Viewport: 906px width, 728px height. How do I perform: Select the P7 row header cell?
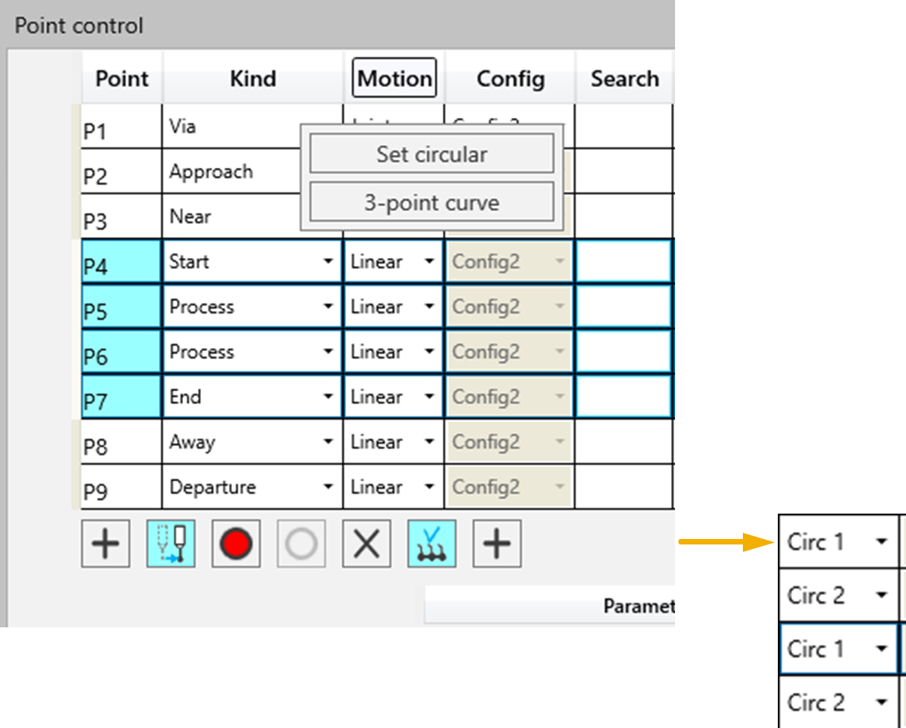pos(121,397)
